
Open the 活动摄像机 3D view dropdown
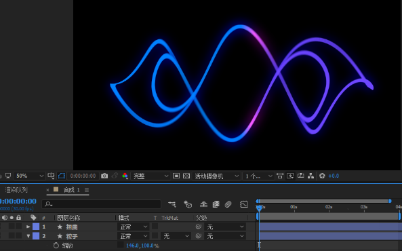[216, 176]
